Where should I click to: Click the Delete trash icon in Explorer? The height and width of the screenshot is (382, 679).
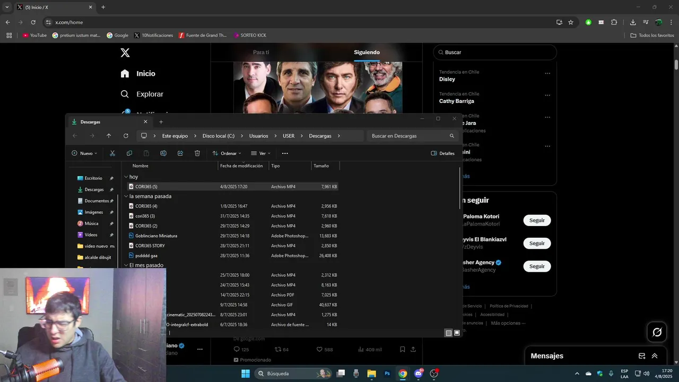[197, 153]
